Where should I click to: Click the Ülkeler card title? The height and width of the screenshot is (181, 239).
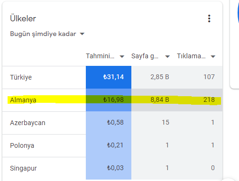(23, 18)
